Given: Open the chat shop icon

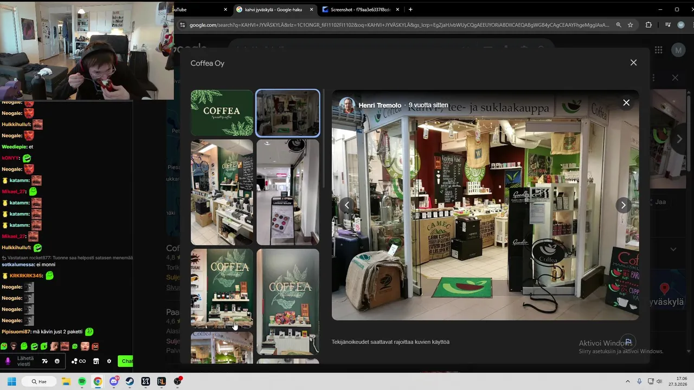Looking at the screenshot, I should tap(96, 361).
